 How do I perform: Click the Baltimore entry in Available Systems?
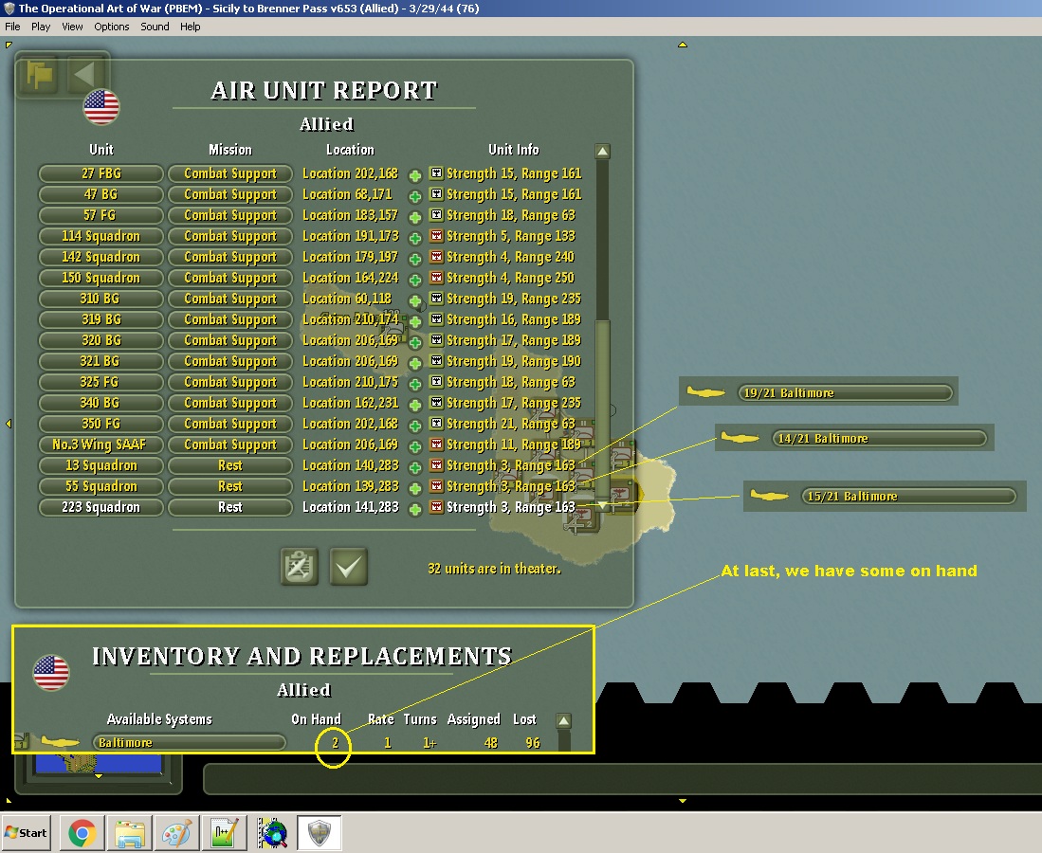pos(190,742)
